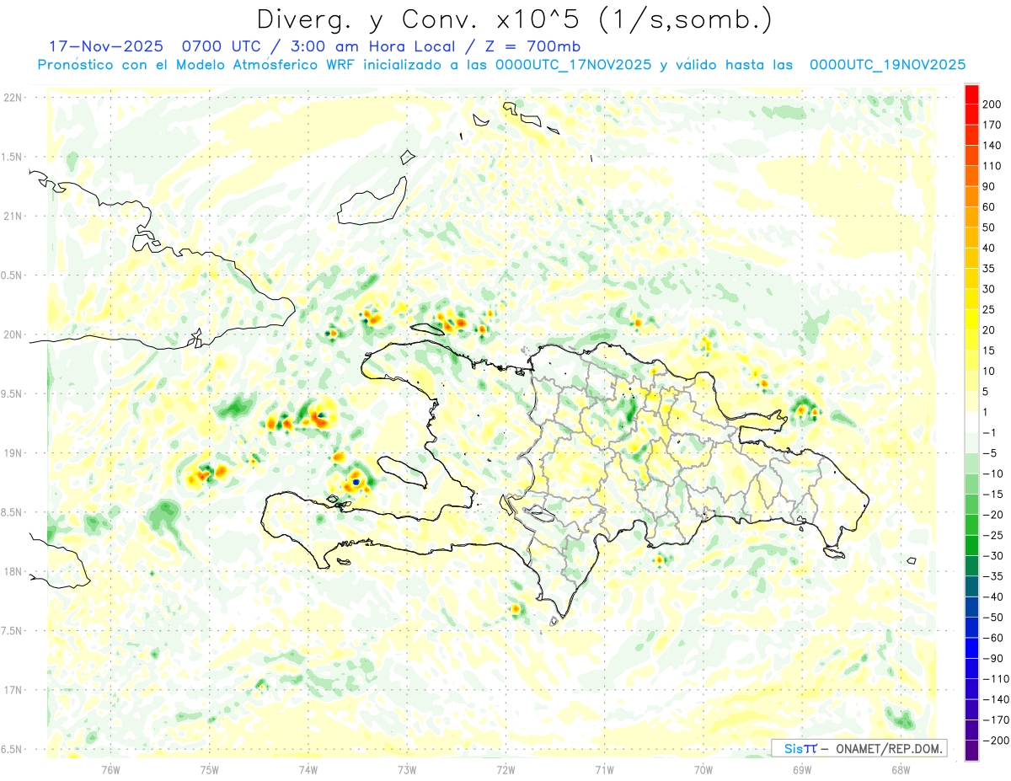Click the '70W' longitude label
Screen dimensions: 1011x781
click(x=703, y=769)
